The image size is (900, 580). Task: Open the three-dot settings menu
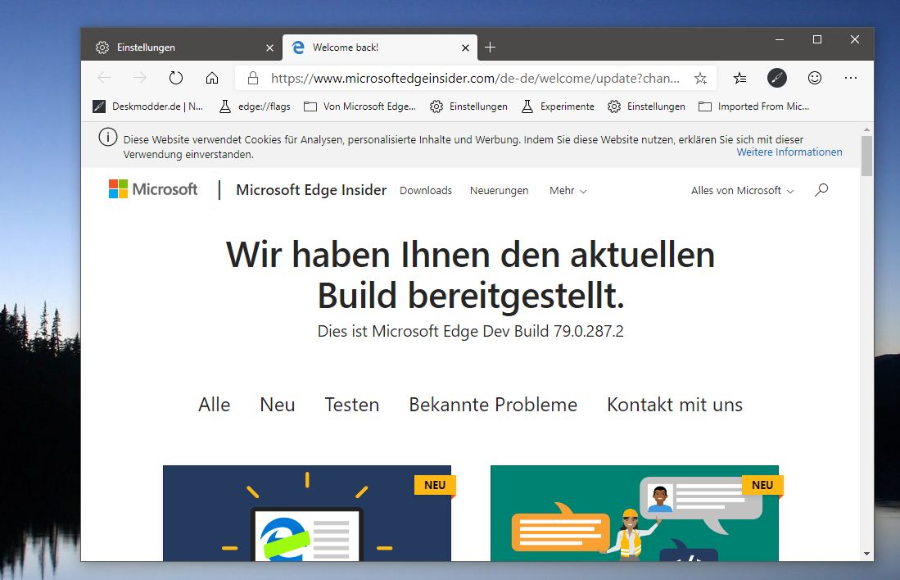(x=851, y=78)
